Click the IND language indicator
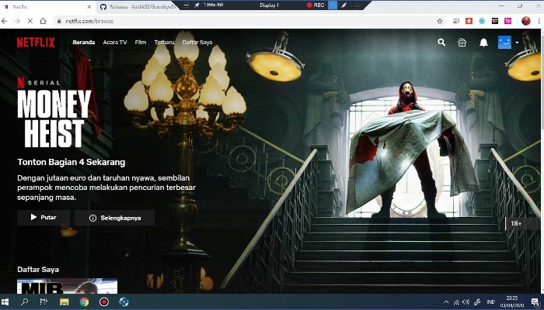Screen dimensions: 544x310 tap(491, 302)
